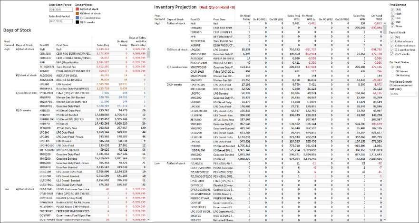Click the 14,443,268 value in HSDFPO row
The width and height of the screenshot is (419, 223).
click(103, 124)
